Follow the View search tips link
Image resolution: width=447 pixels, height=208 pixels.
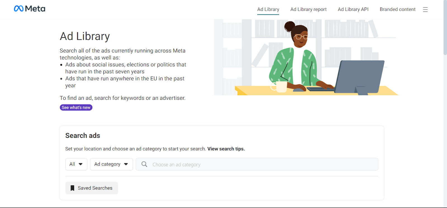226,149
